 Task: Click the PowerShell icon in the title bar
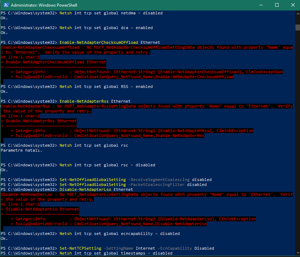pos(6,5)
